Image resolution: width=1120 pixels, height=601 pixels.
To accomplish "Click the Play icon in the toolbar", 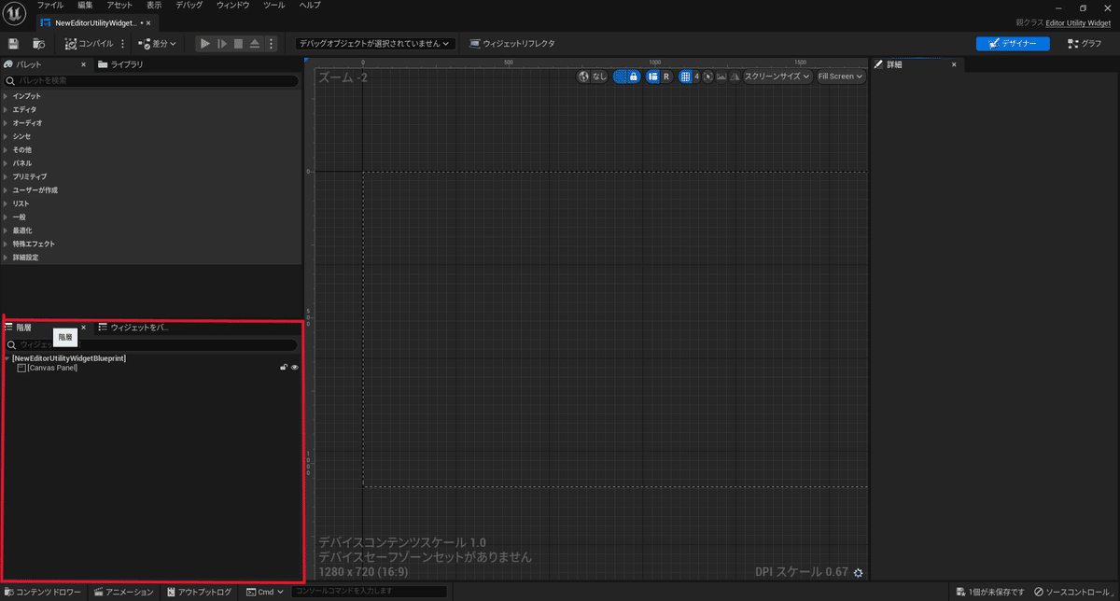I will [204, 43].
